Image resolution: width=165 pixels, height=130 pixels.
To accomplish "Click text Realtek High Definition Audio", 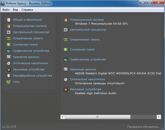I will (95, 93).
